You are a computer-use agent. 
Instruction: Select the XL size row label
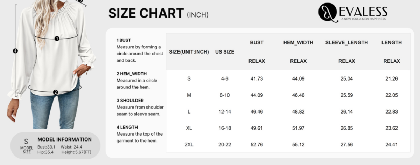(x=189, y=128)
